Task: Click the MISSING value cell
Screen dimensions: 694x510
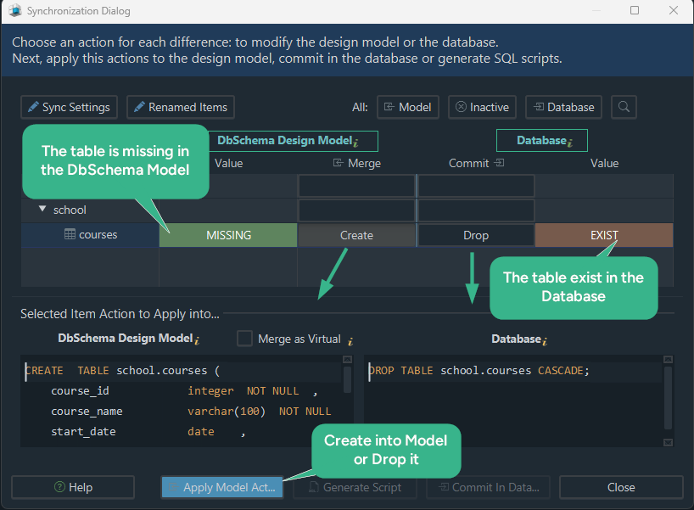Action: [x=228, y=235]
